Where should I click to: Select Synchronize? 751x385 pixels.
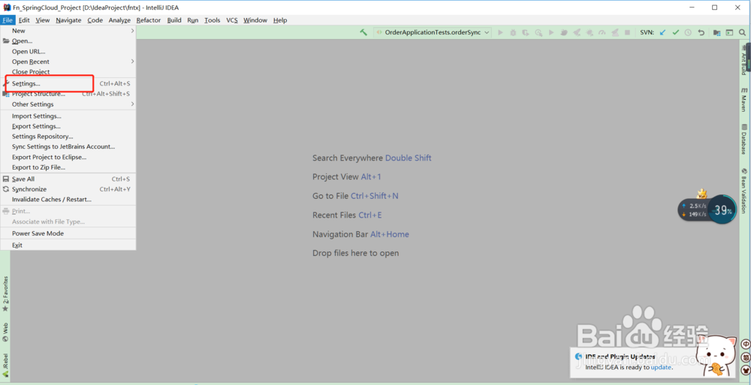68,189
